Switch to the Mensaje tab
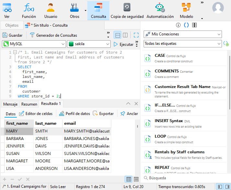Screen dimensions: 231x190 [x=10, y=104]
